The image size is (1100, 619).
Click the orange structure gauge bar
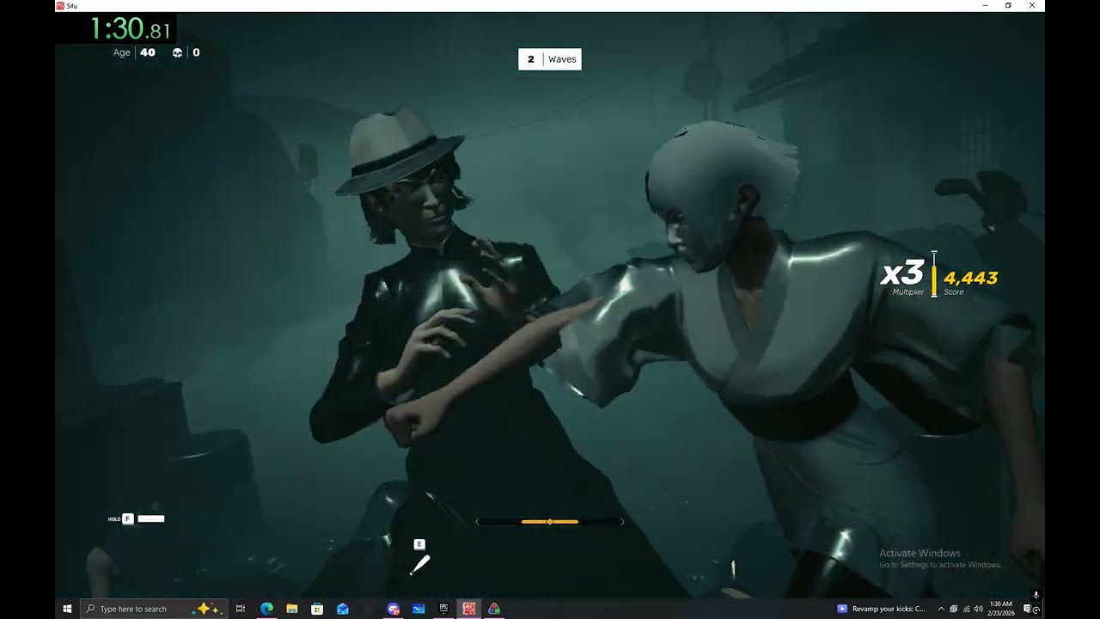pyautogui.click(x=550, y=522)
